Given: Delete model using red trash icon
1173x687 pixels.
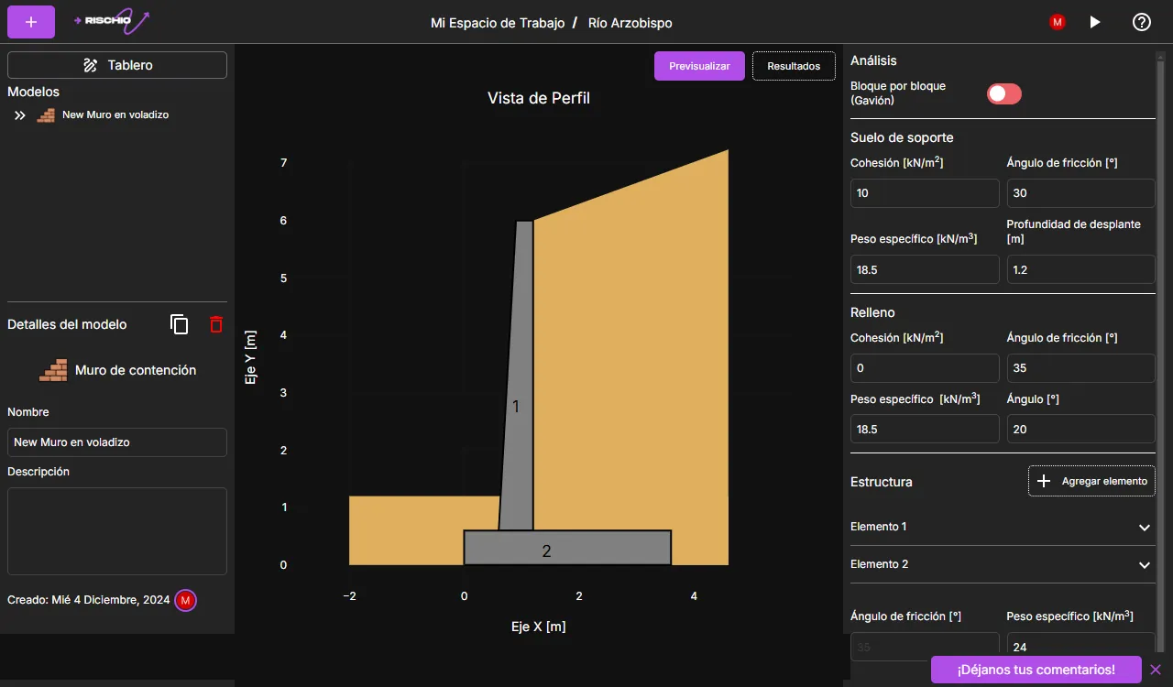Looking at the screenshot, I should (216, 324).
